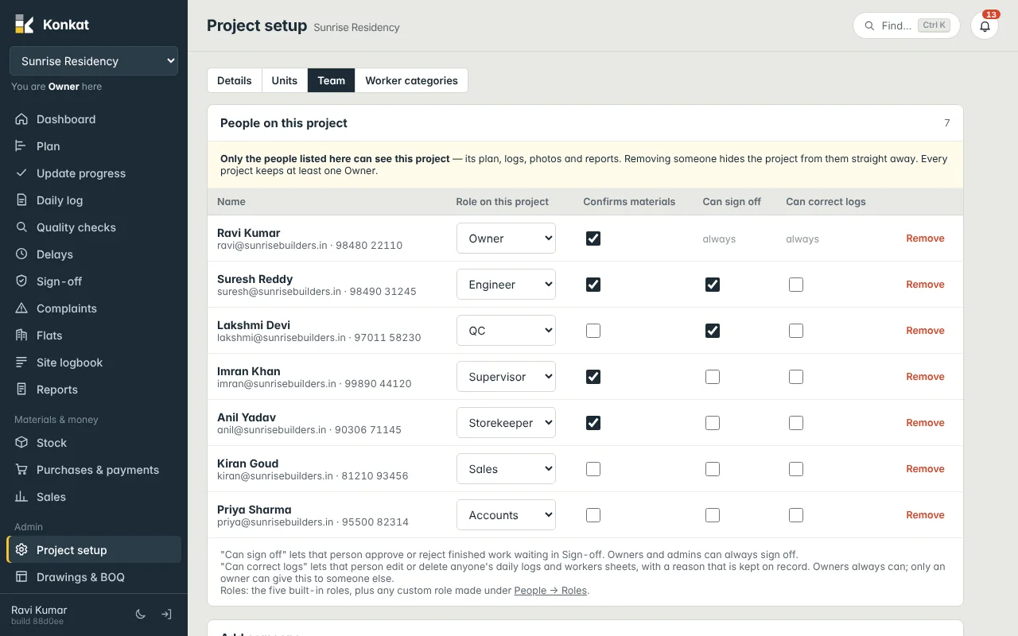Click Purchases & payments cart icon
The height and width of the screenshot is (636, 1018).
[21, 470]
